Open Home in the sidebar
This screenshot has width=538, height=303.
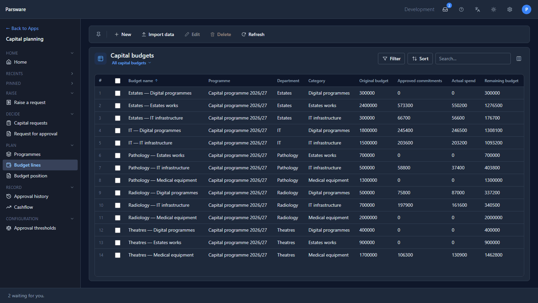(x=40, y=62)
